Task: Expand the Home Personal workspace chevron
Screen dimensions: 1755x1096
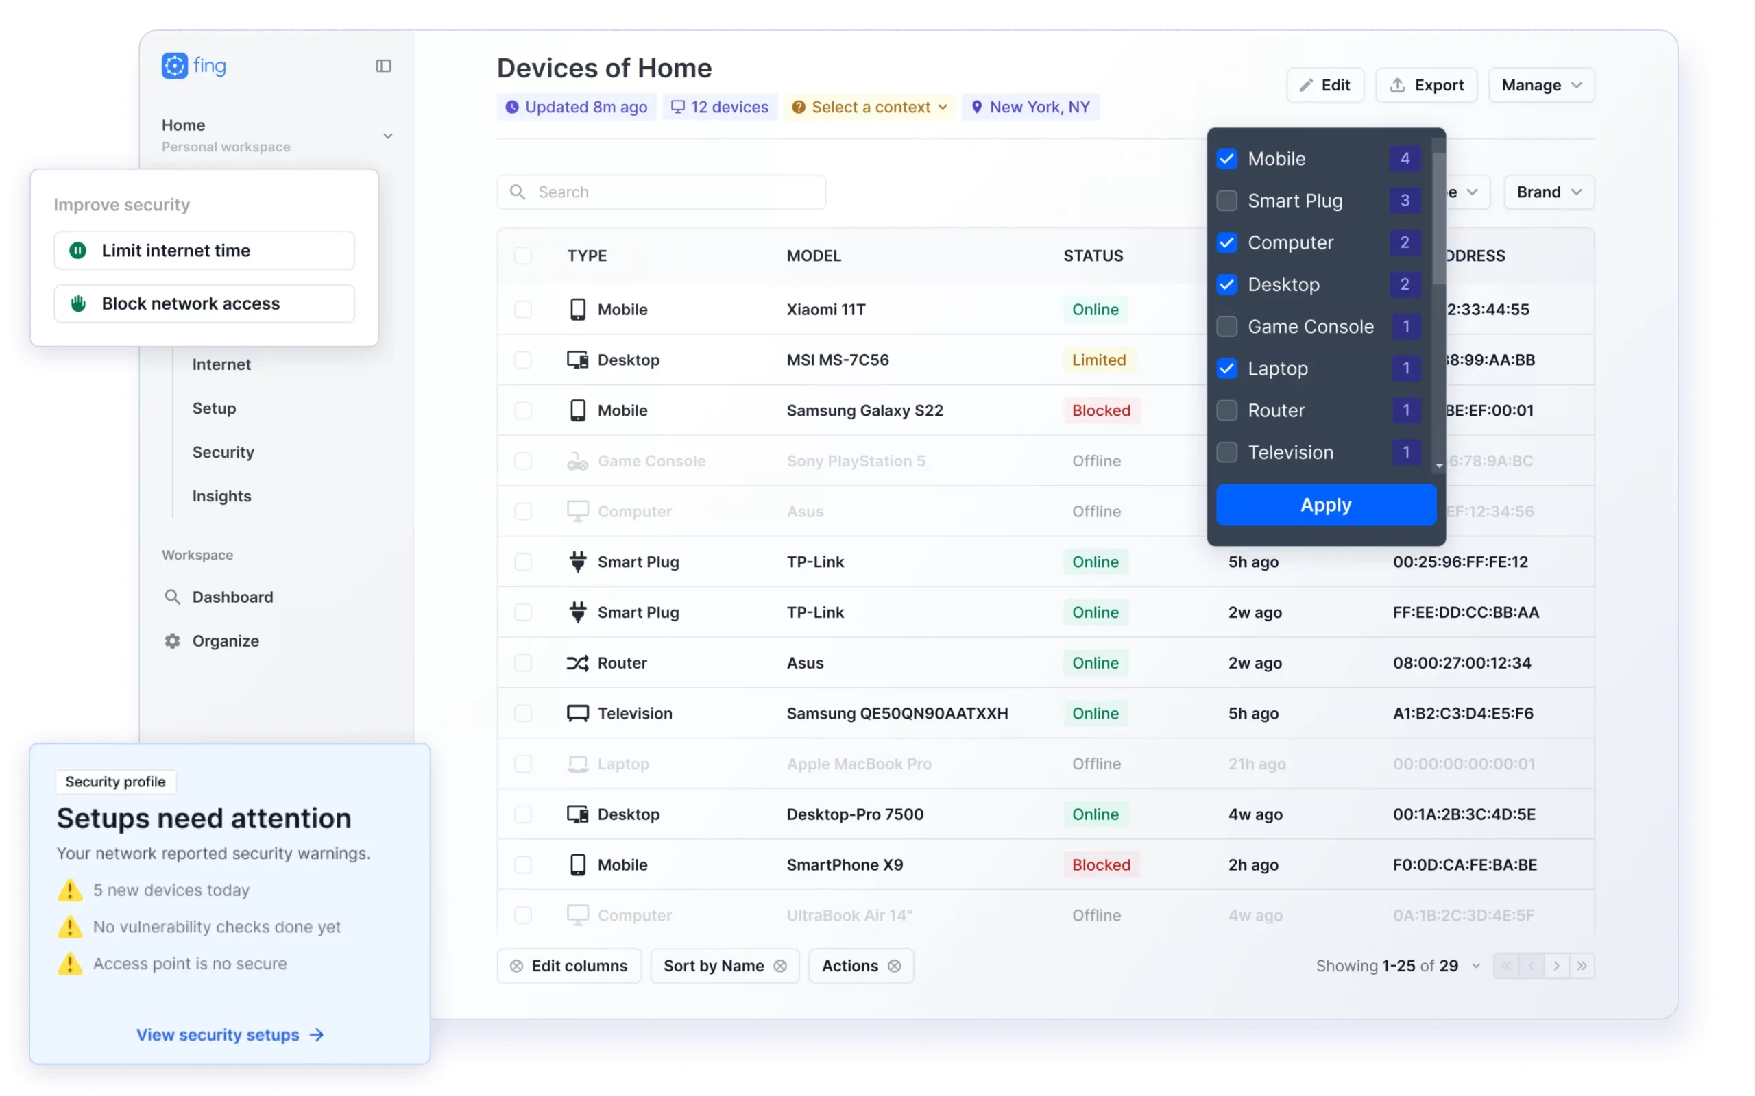Action: [388, 135]
